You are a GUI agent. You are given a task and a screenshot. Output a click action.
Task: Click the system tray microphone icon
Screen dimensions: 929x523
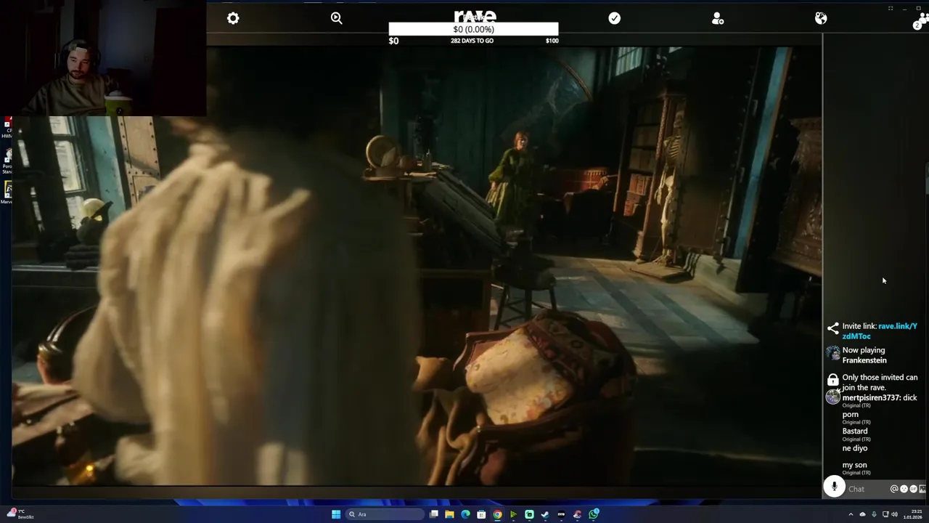[874, 514]
